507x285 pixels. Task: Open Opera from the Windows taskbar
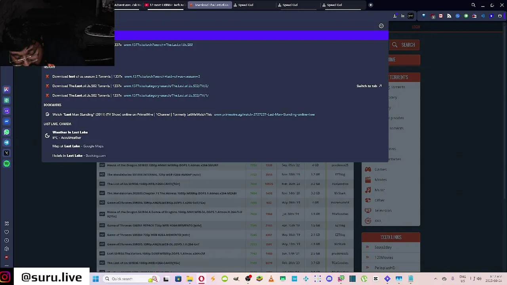(x=201, y=279)
